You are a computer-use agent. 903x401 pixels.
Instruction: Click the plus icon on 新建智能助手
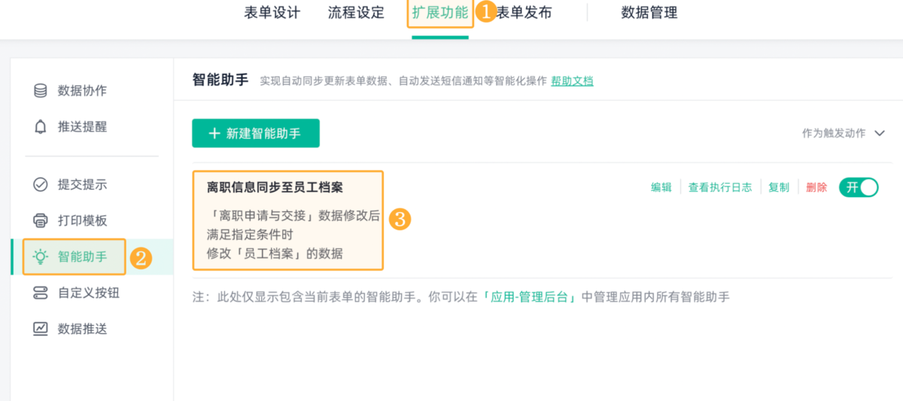pos(214,133)
